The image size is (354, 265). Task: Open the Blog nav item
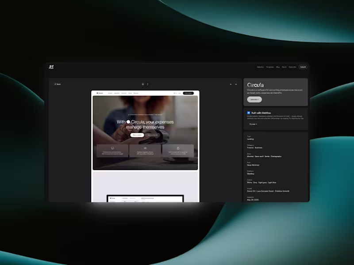278,67
